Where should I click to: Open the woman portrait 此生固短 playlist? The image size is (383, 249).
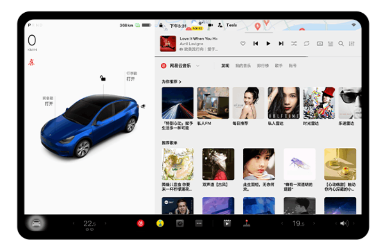[259, 164]
